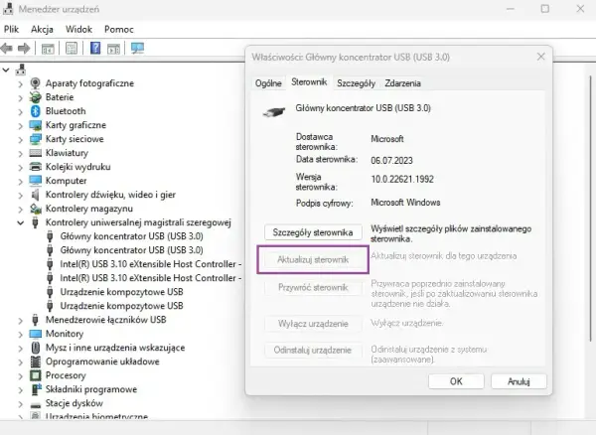This screenshot has width=596, height=435.
Task: Click the computer root node icon
Action: pyautogui.click(x=21, y=70)
